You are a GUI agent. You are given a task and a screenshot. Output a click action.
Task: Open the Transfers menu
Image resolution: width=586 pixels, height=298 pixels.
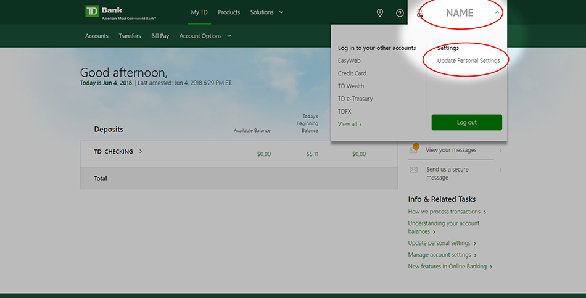click(130, 36)
